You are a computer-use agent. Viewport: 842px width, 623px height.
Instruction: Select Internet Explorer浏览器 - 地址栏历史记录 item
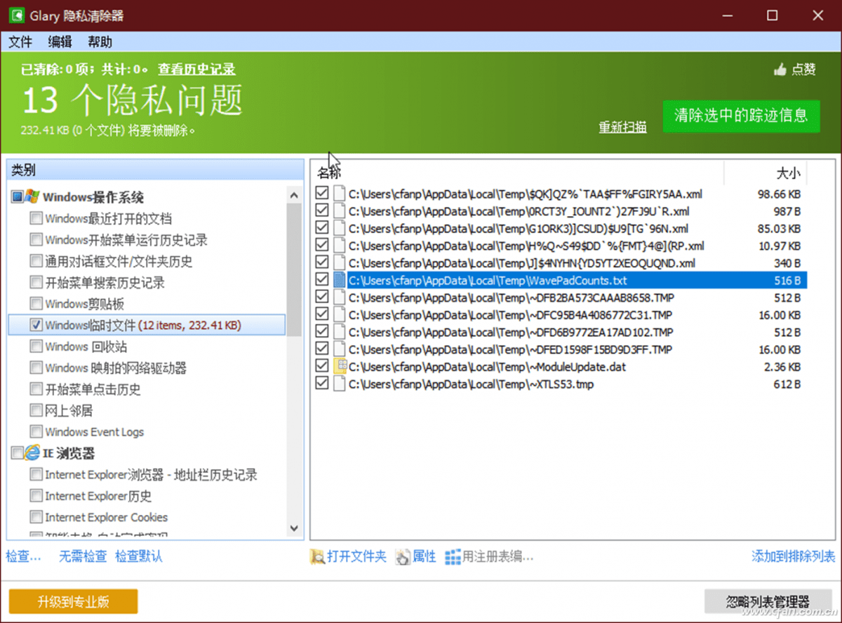tap(151, 475)
